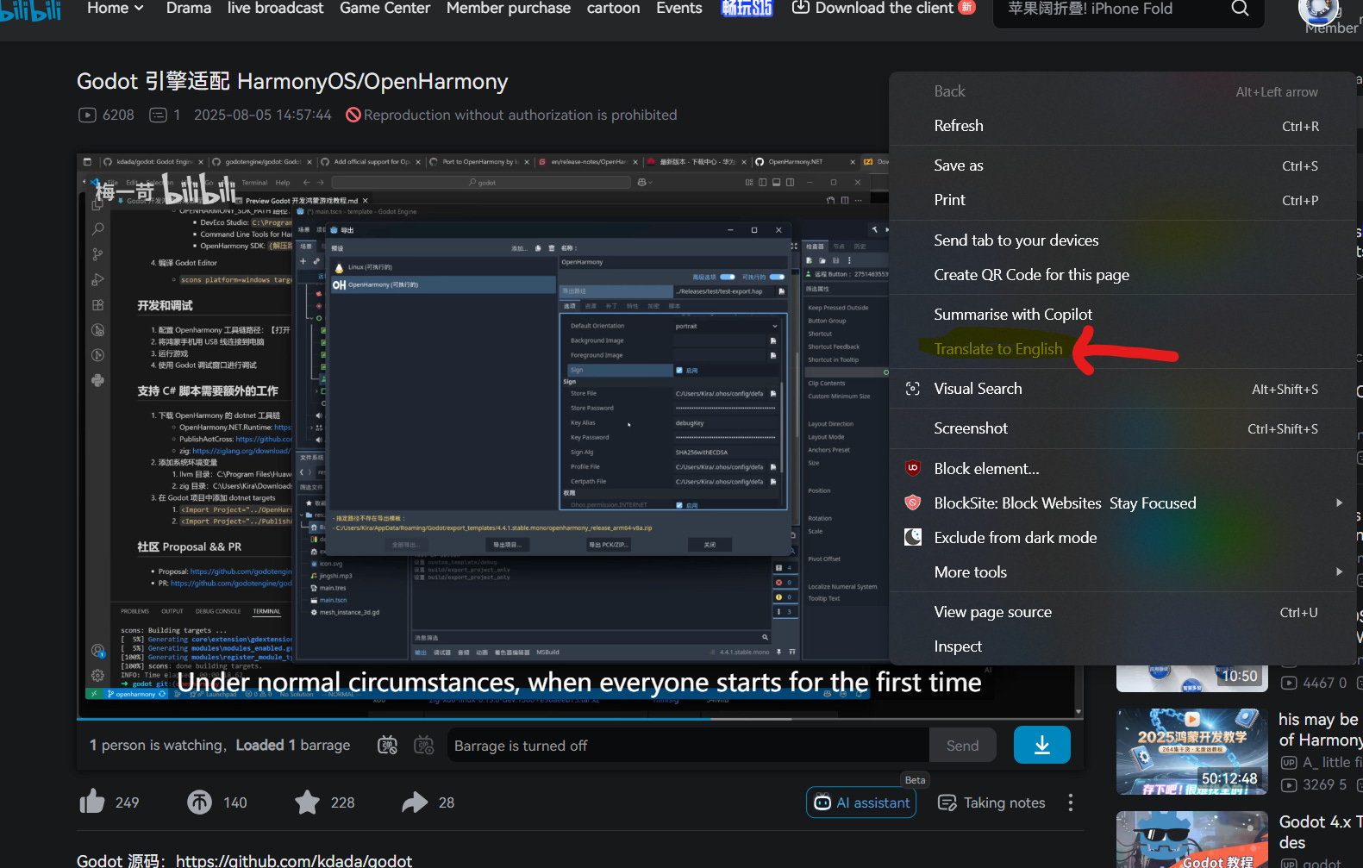
Task: Click the magnifier search icon
Action: (x=1240, y=9)
